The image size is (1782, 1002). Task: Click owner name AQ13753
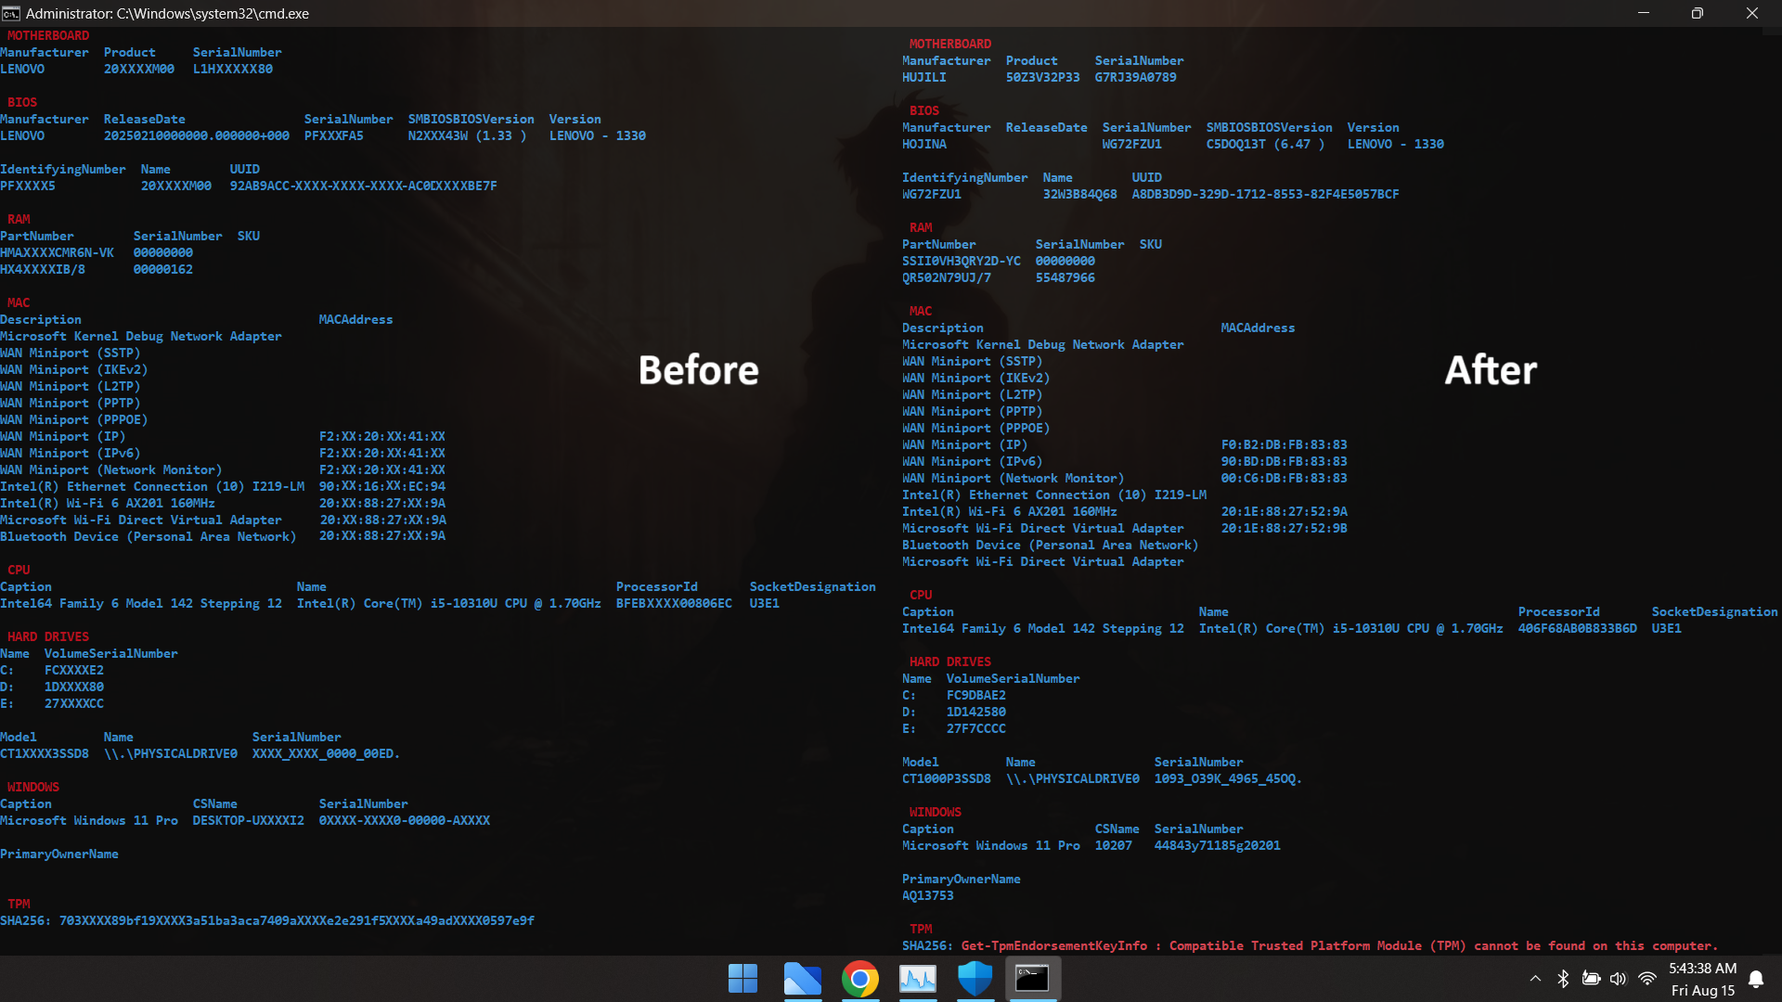coord(928,895)
